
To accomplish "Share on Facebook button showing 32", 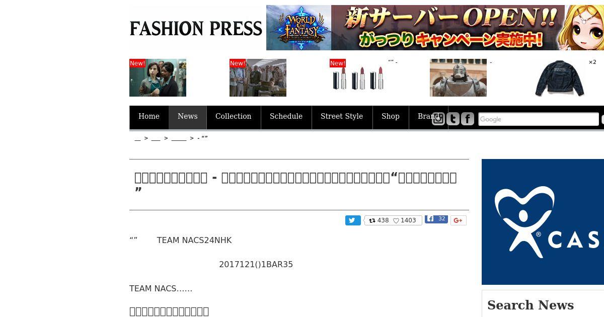I will (436, 219).
